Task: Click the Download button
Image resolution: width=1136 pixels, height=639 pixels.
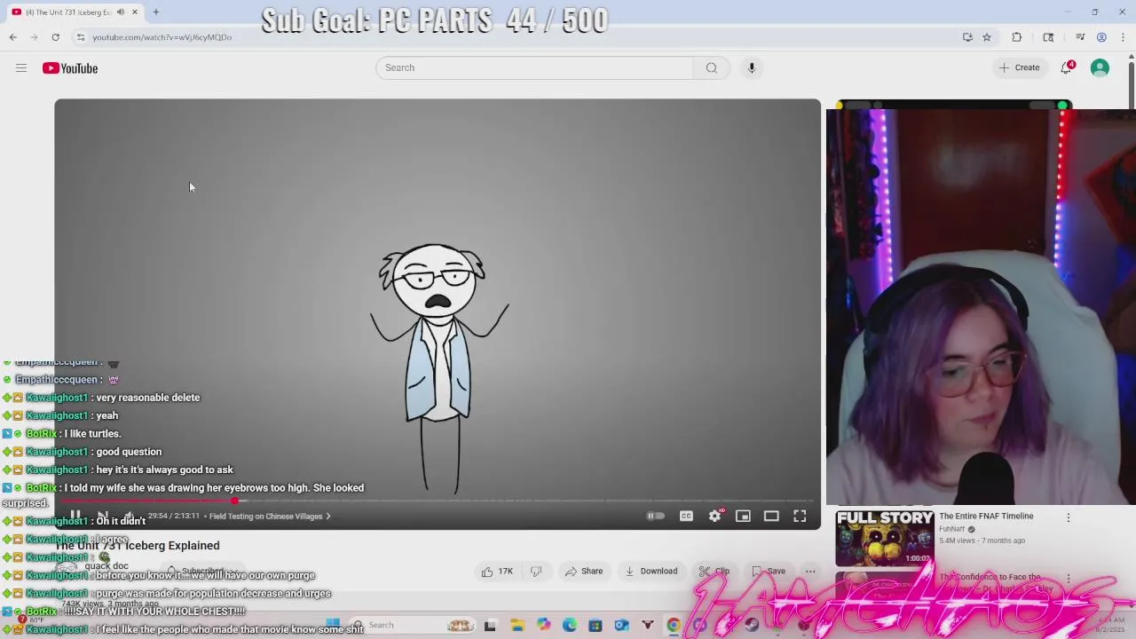Action: coord(651,572)
